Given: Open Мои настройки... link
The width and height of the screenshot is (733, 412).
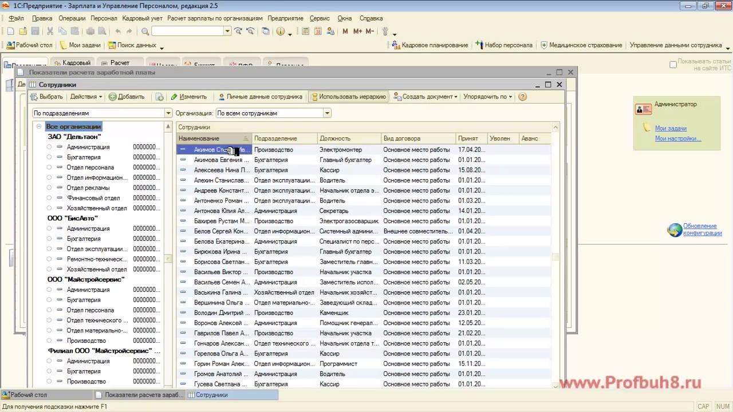Looking at the screenshot, I should (x=678, y=138).
